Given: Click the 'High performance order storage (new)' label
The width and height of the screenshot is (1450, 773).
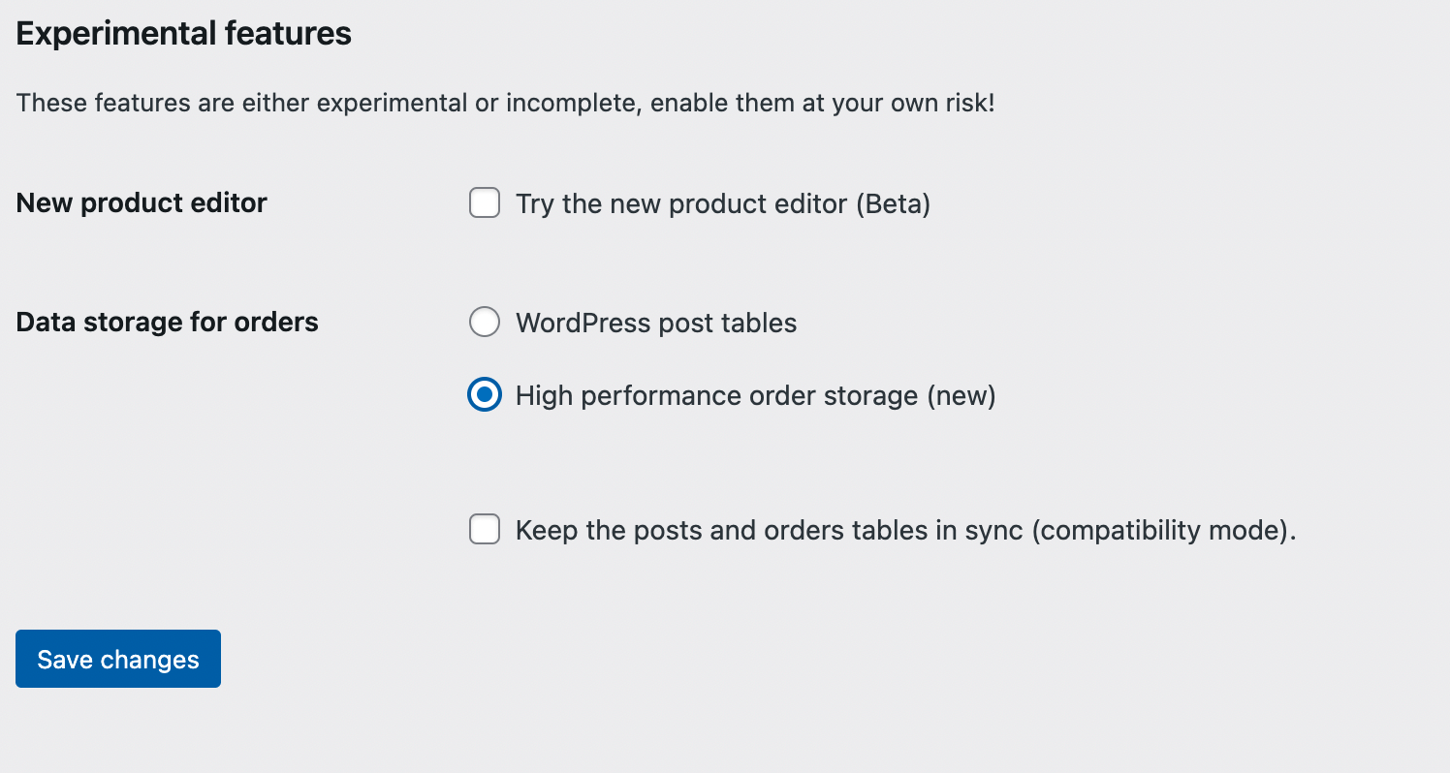Looking at the screenshot, I should [x=755, y=395].
